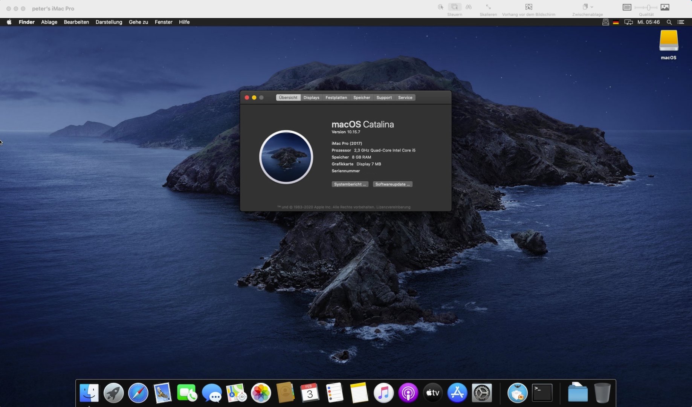Screen dimensions: 692x407
Task: Launch the Podcasts app from Dock
Action: coord(408,393)
